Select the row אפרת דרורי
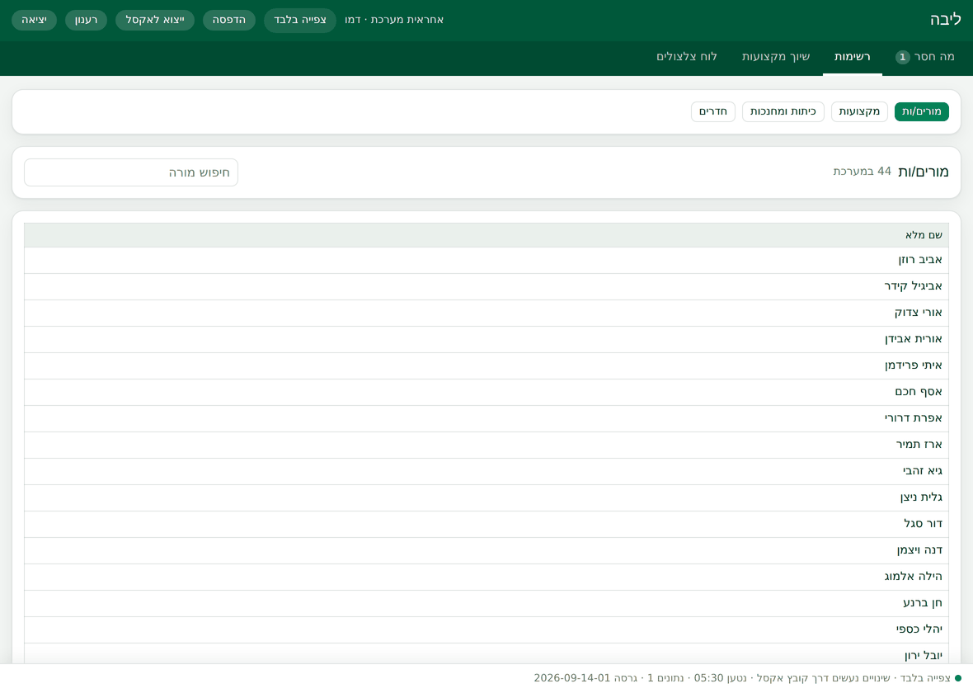 coord(486,418)
